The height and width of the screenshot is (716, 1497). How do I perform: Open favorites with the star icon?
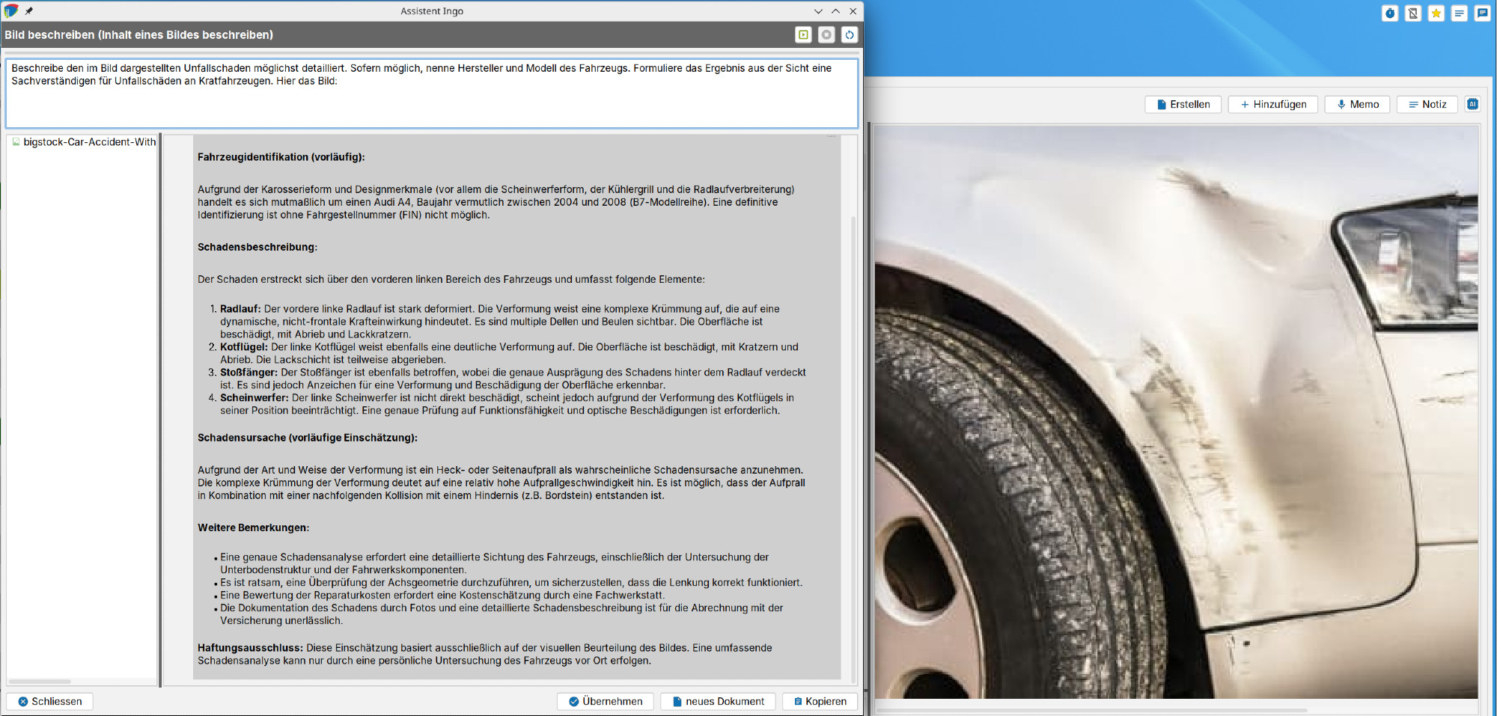coord(1436,13)
